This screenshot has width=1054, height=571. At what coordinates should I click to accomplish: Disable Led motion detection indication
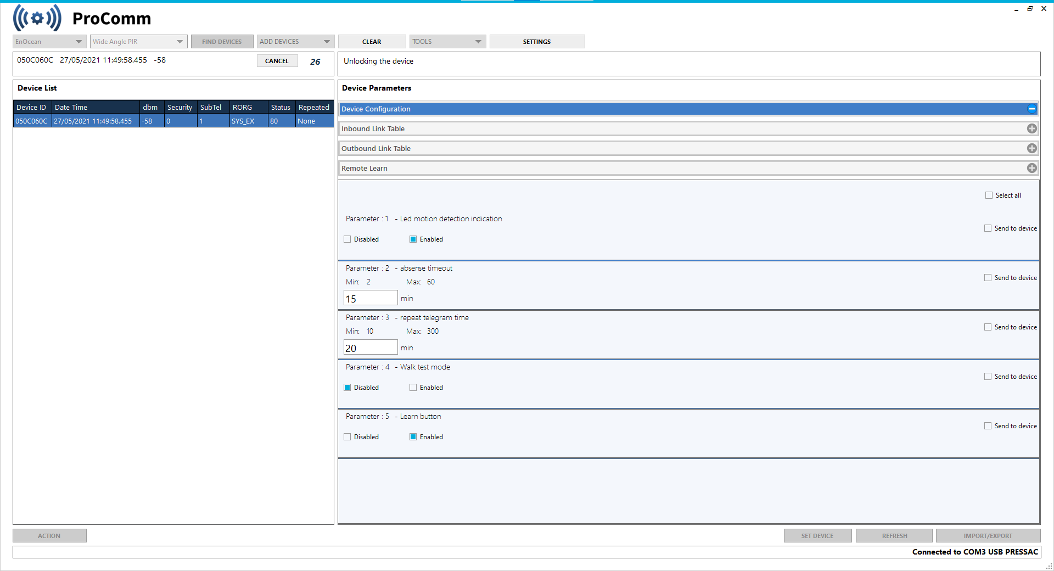(x=347, y=239)
